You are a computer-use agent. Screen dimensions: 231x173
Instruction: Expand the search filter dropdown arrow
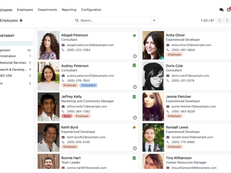coord(154,20)
